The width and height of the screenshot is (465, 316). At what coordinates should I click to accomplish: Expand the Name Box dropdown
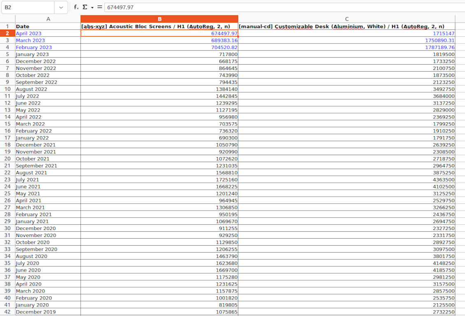[x=61, y=7]
